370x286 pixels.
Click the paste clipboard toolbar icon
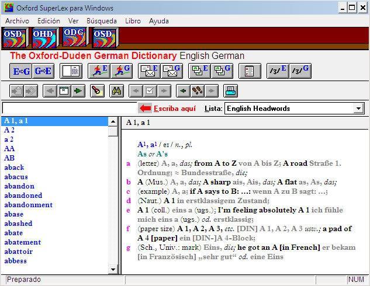coord(17,90)
